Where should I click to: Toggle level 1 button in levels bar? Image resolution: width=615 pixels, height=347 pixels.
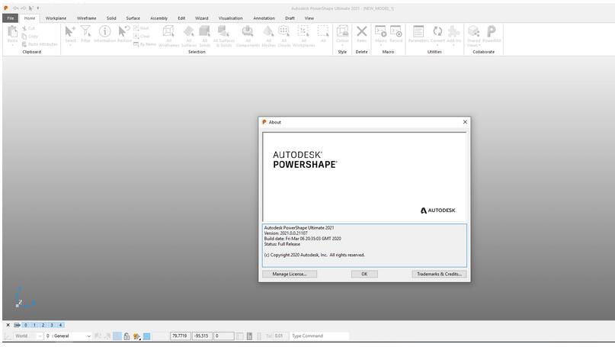pos(34,325)
